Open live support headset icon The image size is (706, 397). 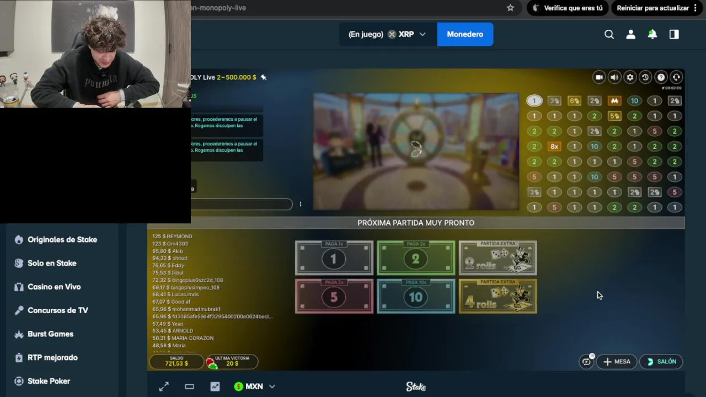(676, 77)
